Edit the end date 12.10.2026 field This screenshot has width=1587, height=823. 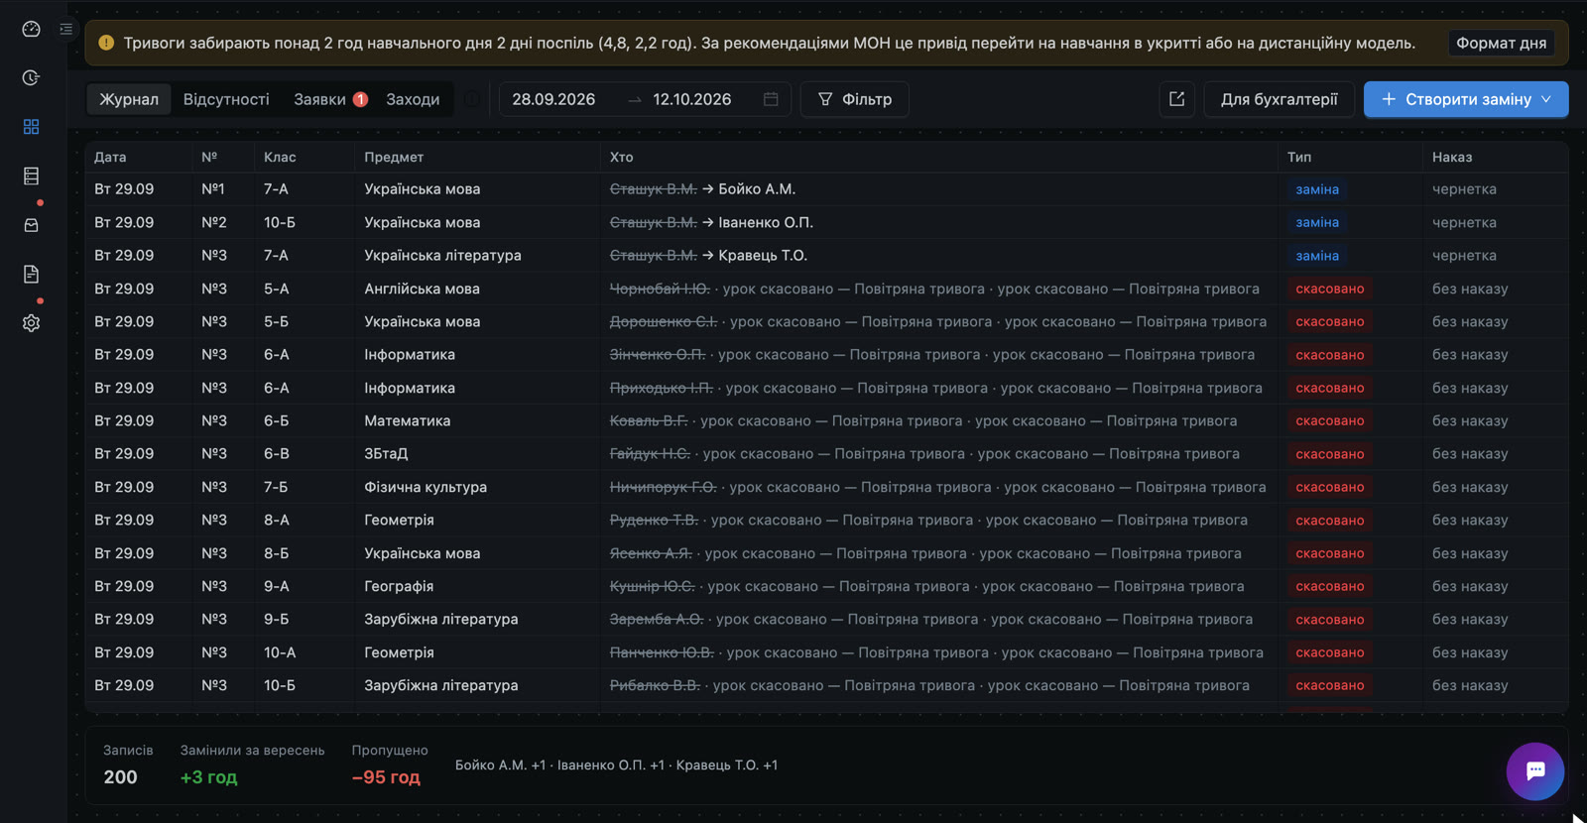pos(692,99)
